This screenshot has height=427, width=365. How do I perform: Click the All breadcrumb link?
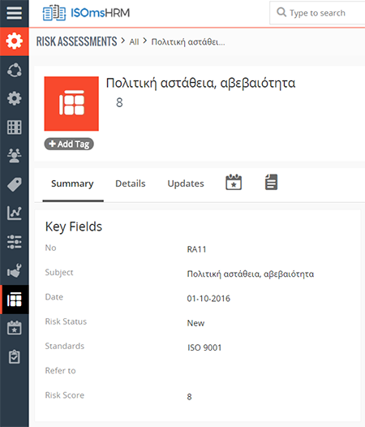[x=134, y=42]
